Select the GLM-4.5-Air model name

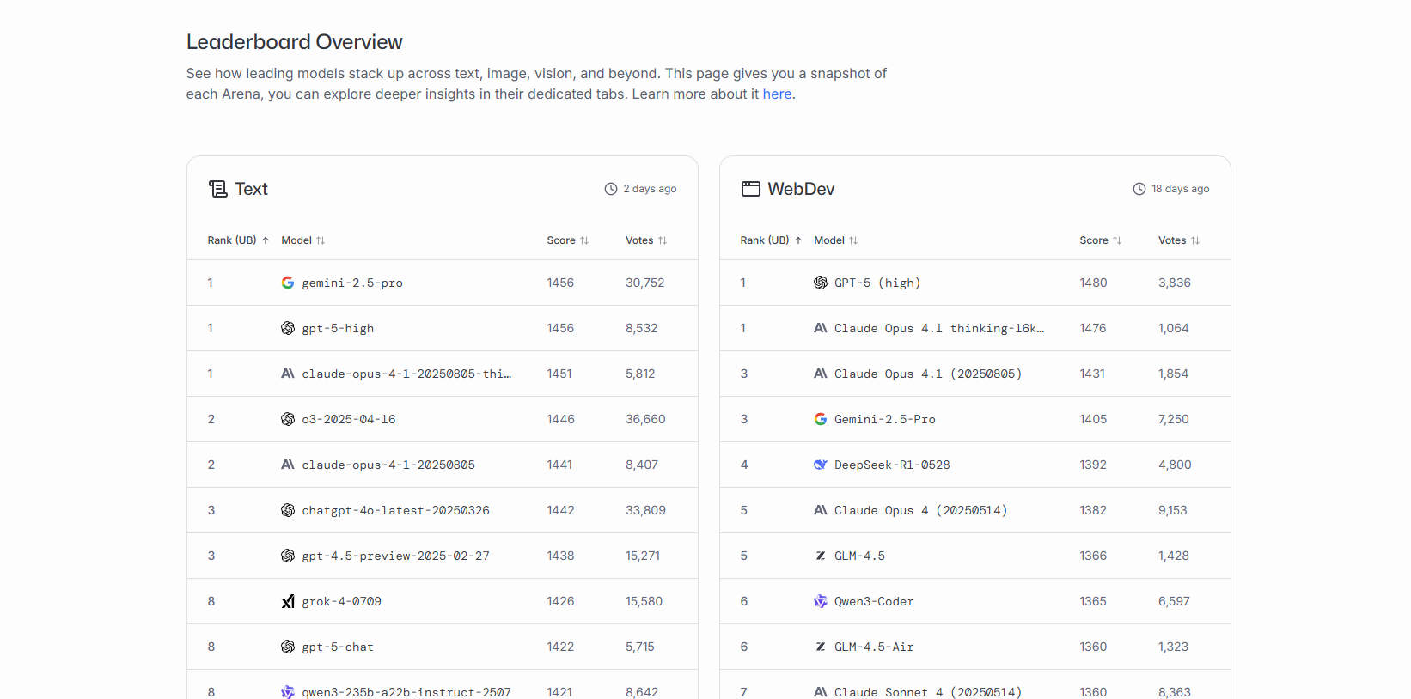874,647
